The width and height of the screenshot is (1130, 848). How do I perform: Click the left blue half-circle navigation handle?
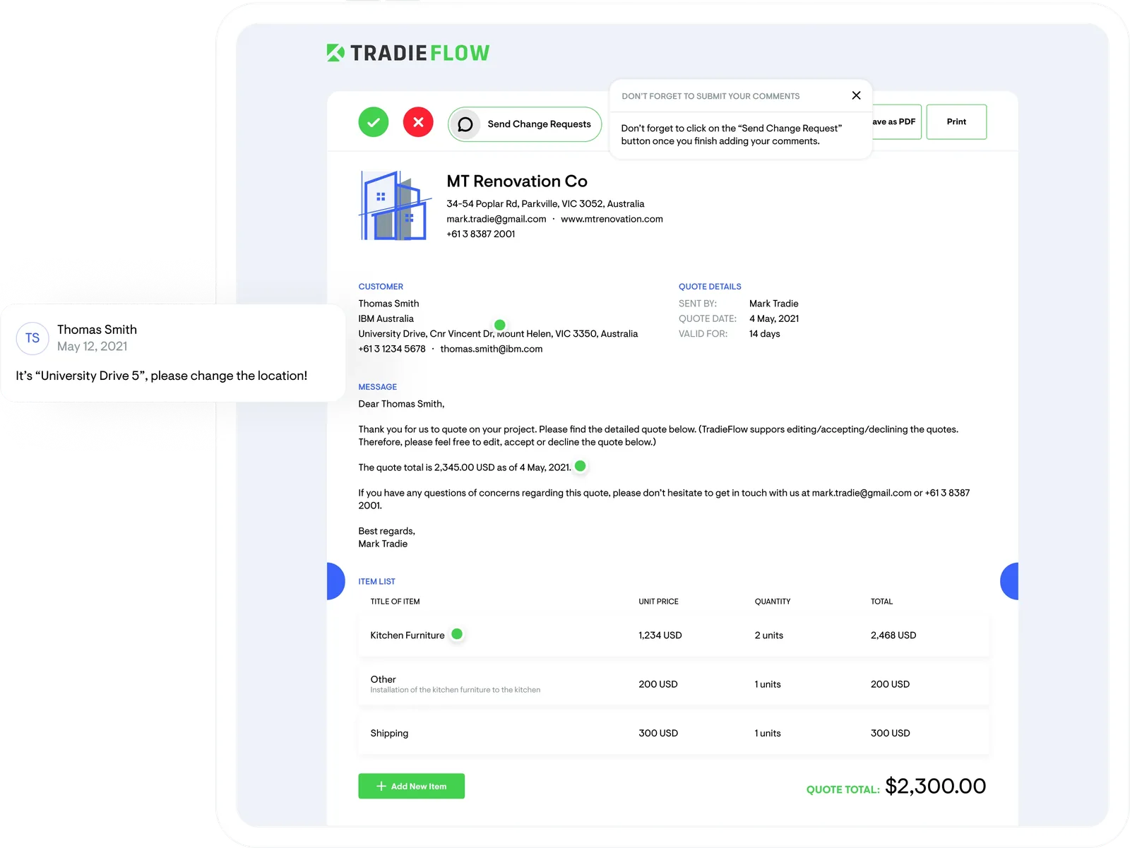click(335, 581)
